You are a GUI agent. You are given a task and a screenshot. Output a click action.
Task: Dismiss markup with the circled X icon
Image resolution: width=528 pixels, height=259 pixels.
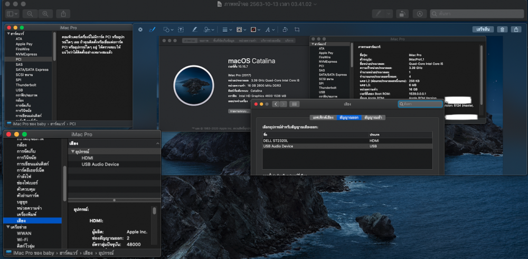coord(140,30)
